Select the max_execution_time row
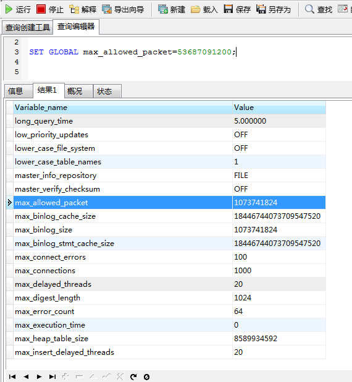The height and width of the screenshot is (382, 352). [x=169, y=325]
